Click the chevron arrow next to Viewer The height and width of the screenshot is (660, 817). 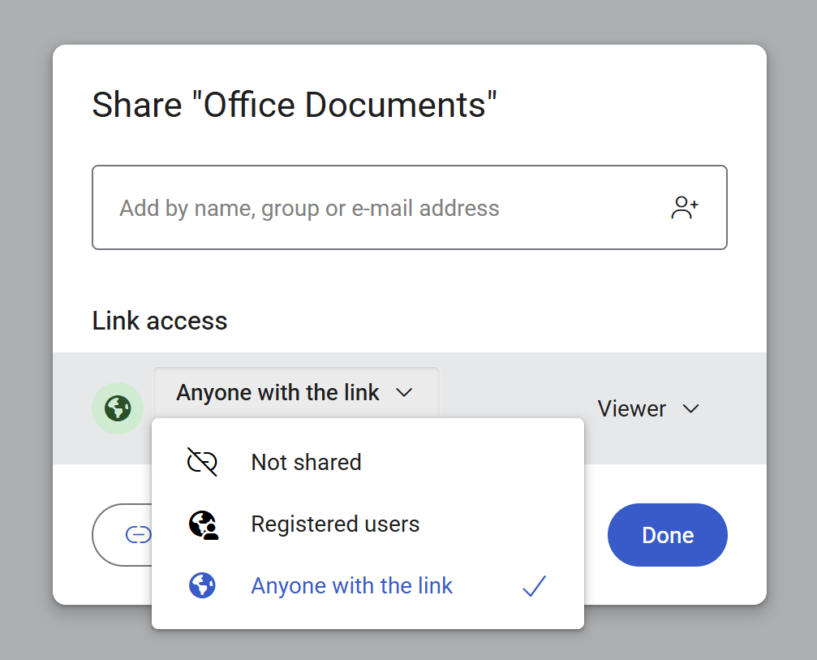[x=691, y=408]
